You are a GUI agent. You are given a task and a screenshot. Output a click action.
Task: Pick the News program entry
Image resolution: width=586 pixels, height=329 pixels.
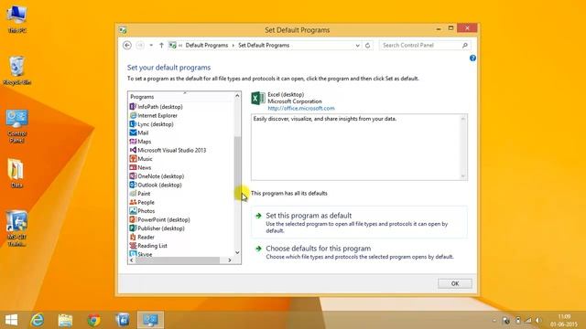[140, 167]
